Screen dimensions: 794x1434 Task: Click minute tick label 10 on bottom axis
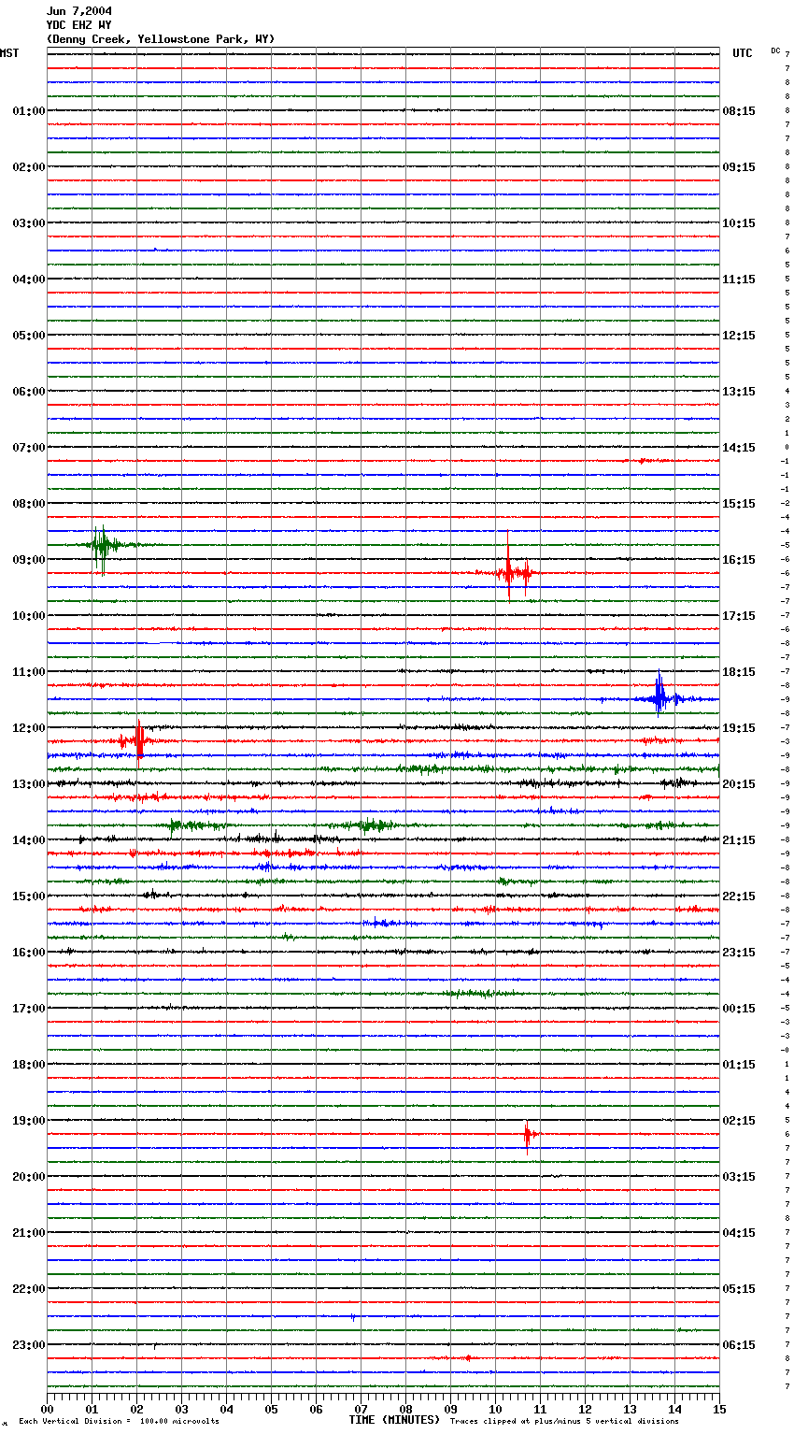[495, 1409]
